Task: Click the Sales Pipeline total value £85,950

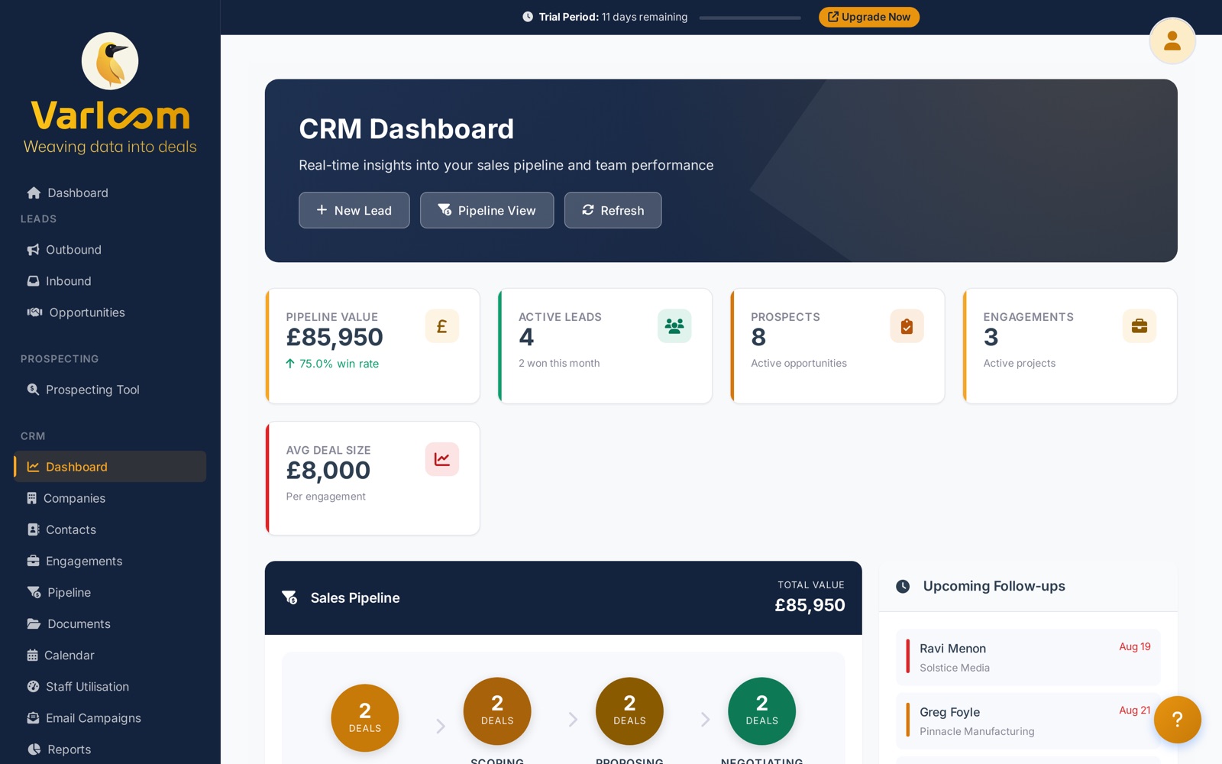Action: pos(810,605)
